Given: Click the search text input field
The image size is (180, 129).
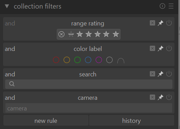Looking at the screenshot, I should 89,84.
